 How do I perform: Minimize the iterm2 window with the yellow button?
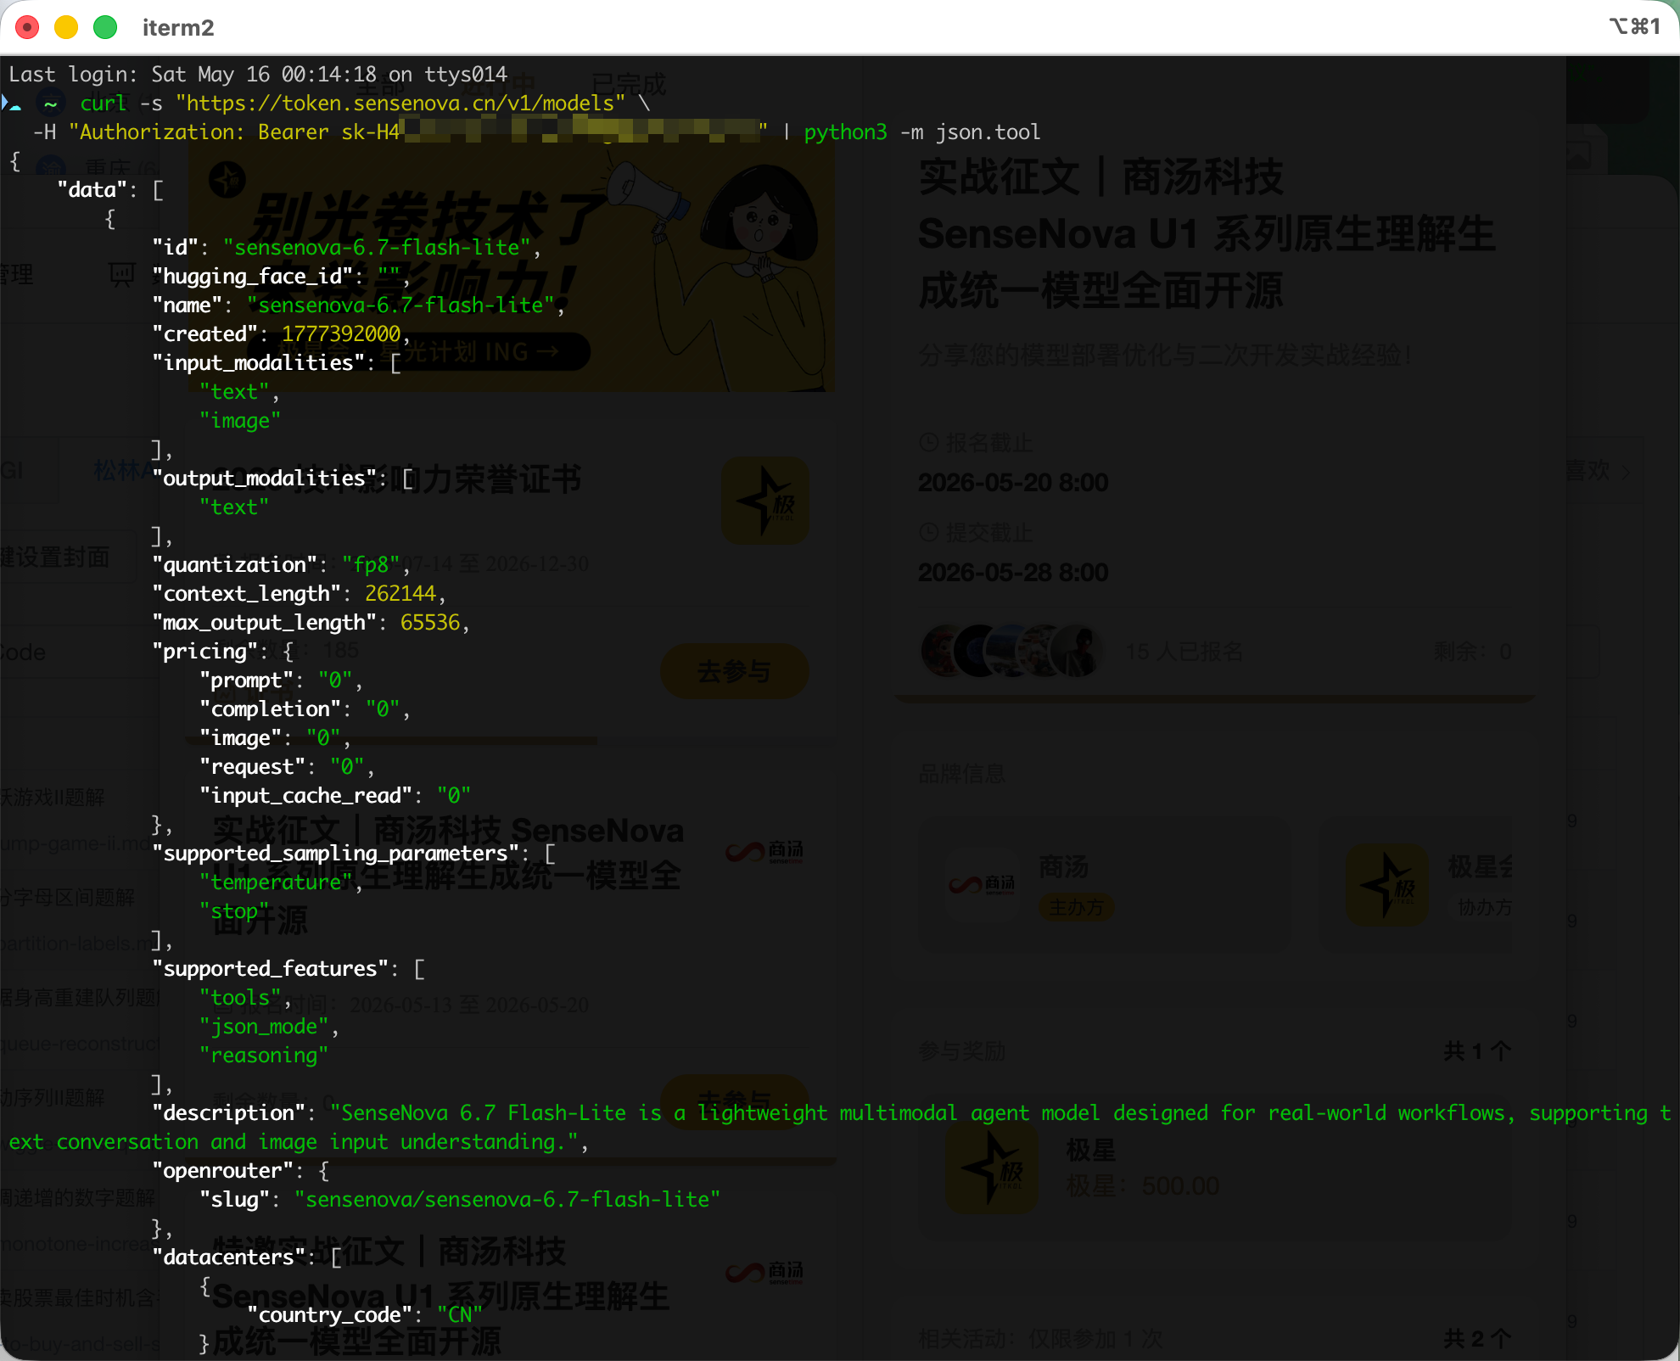point(66,27)
